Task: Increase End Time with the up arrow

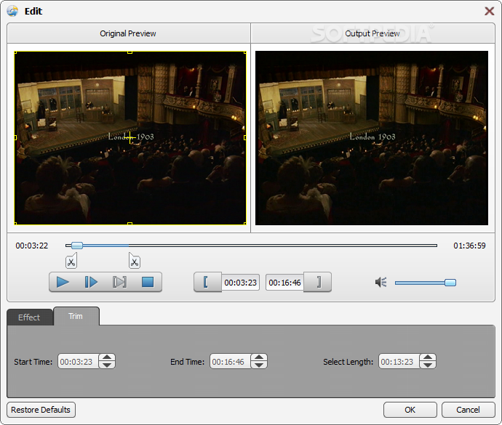Action: (259, 357)
